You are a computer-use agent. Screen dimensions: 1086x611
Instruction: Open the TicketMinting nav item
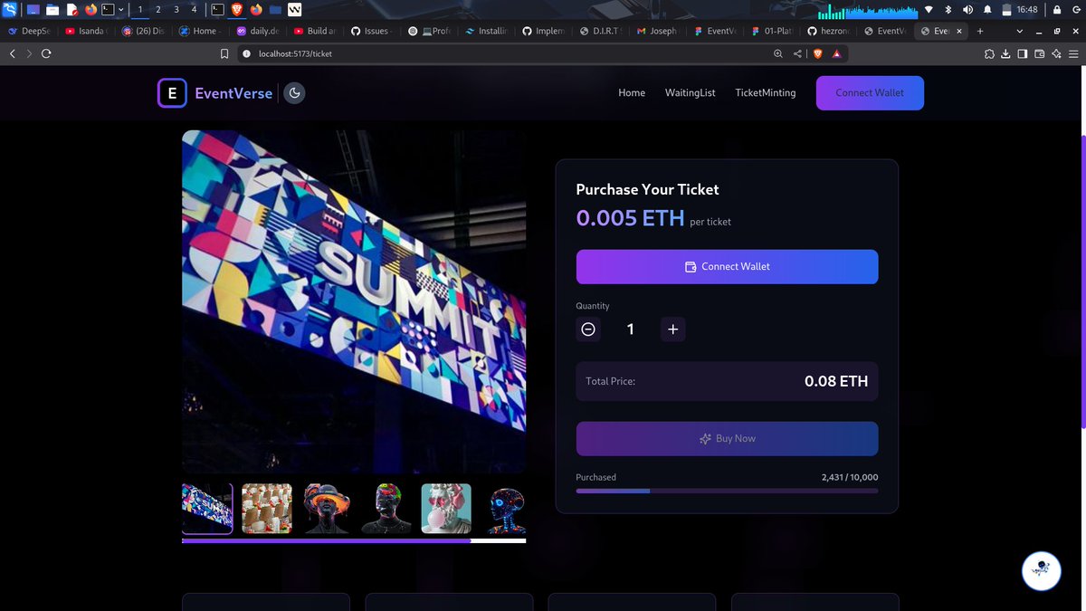pos(766,92)
